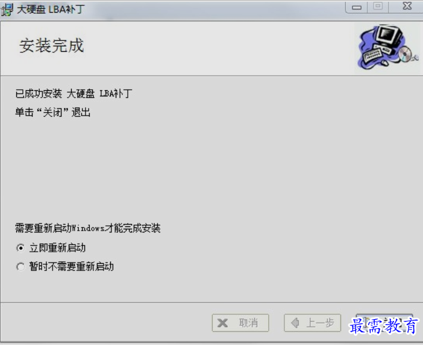Go back with the 上一步 button
The height and width of the screenshot is (345, 423).
pyautogui.click(x=312, y=323)
